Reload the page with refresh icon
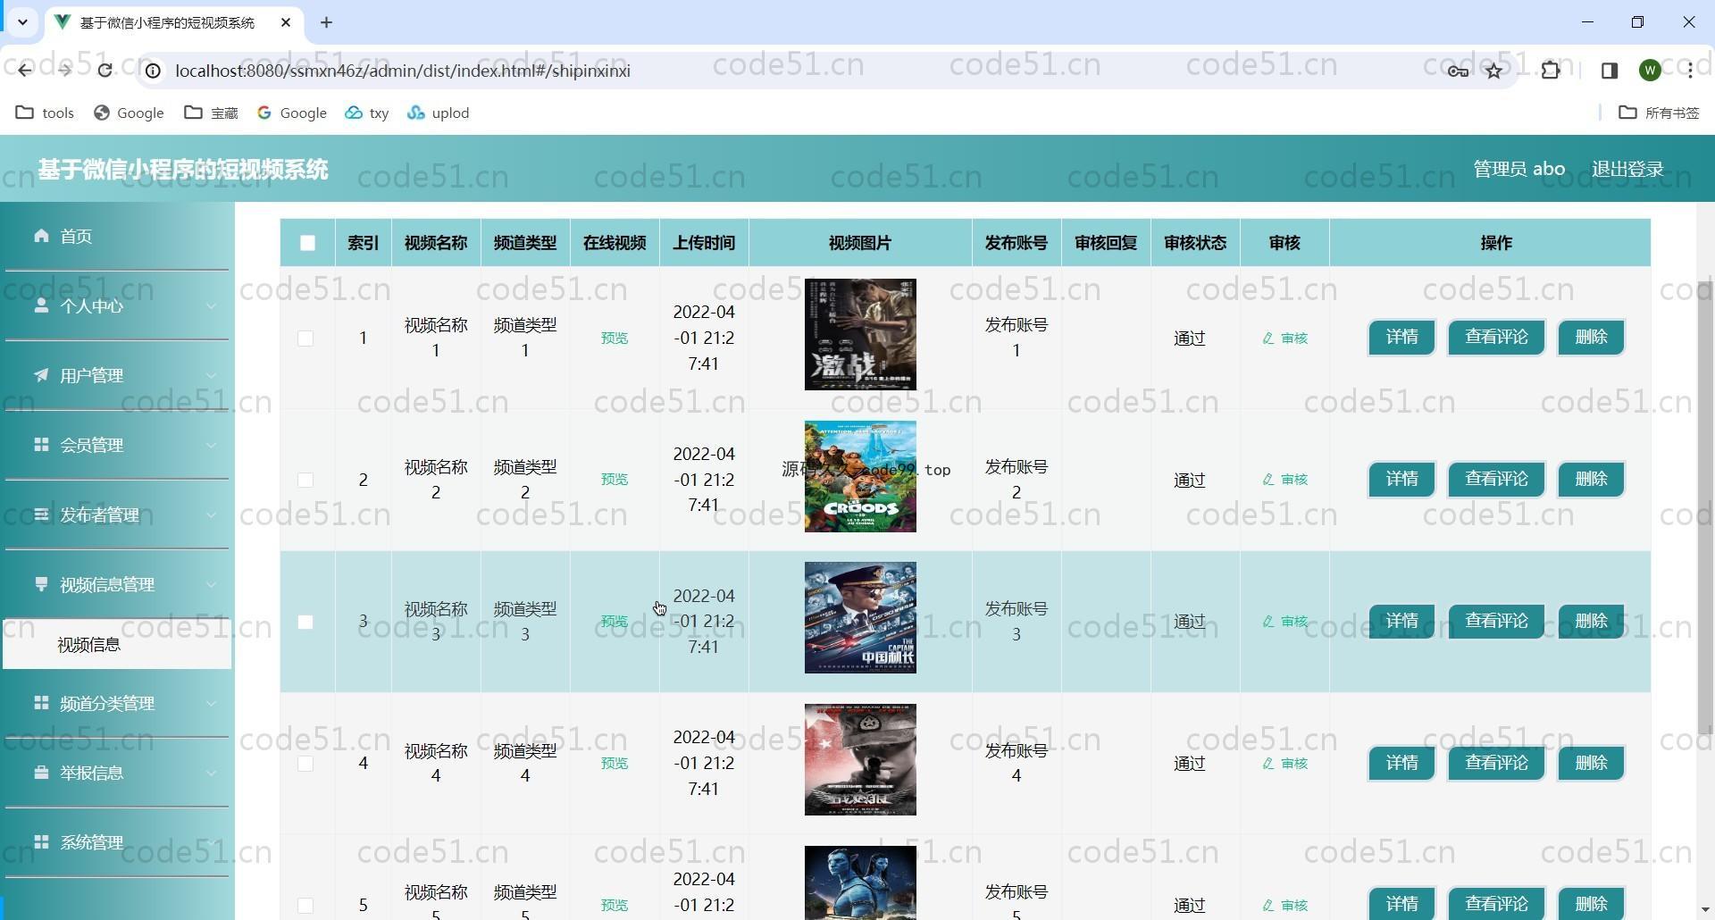 pos(105,71)
